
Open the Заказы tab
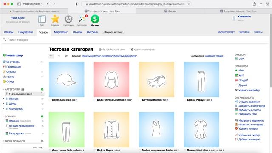point(8,32)
